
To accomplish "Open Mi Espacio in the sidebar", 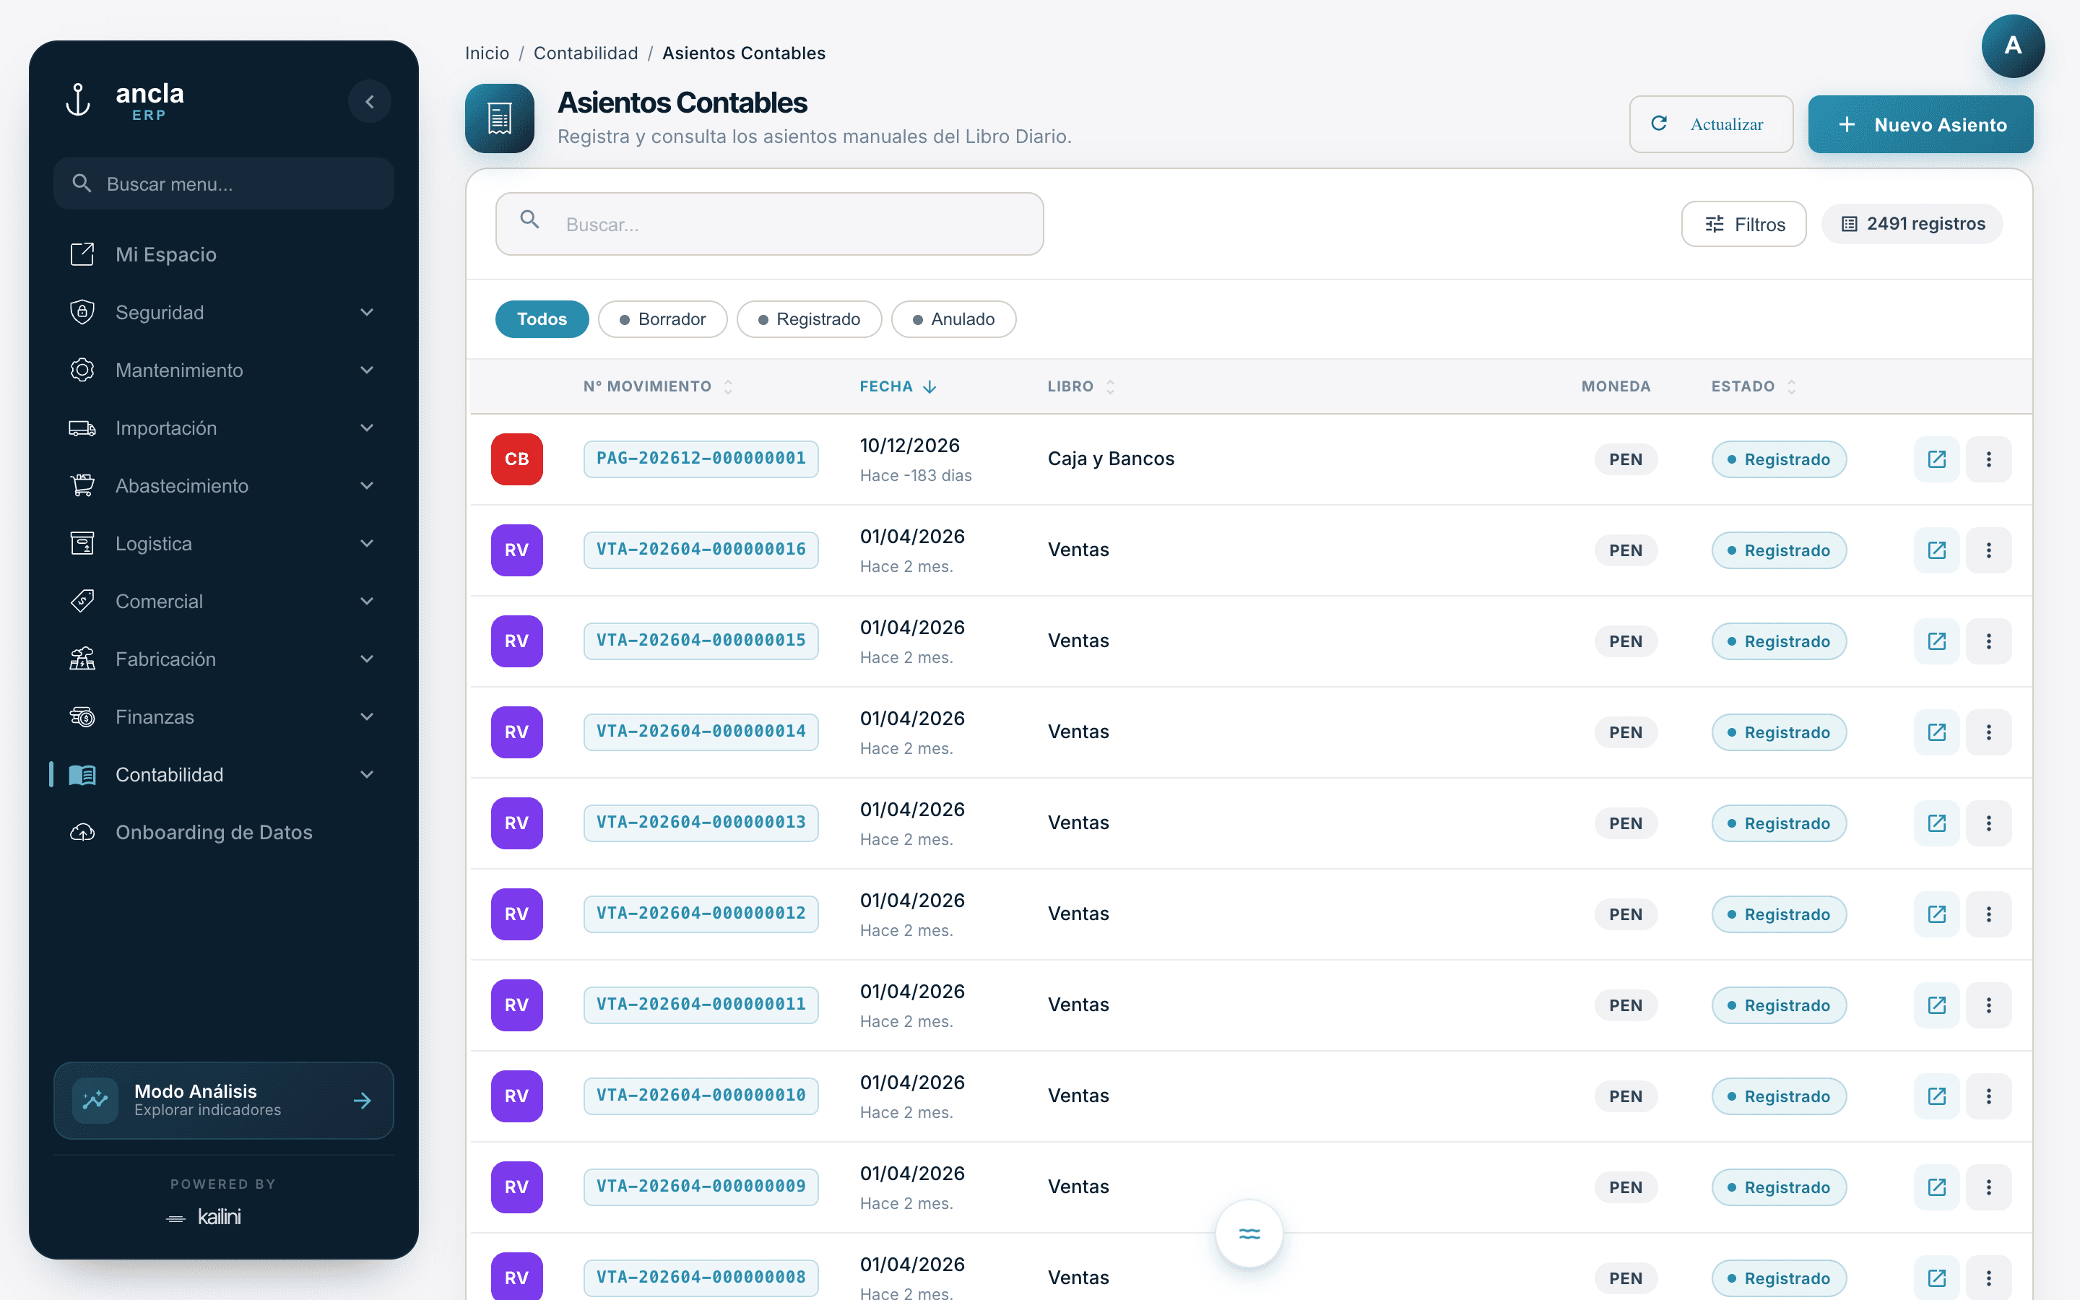I will click(223, 254).
